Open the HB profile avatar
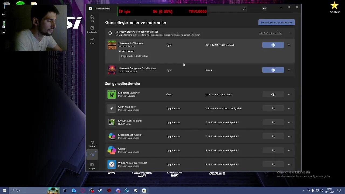This screenshot has height=194, width=345. click(x=264, y=9)
